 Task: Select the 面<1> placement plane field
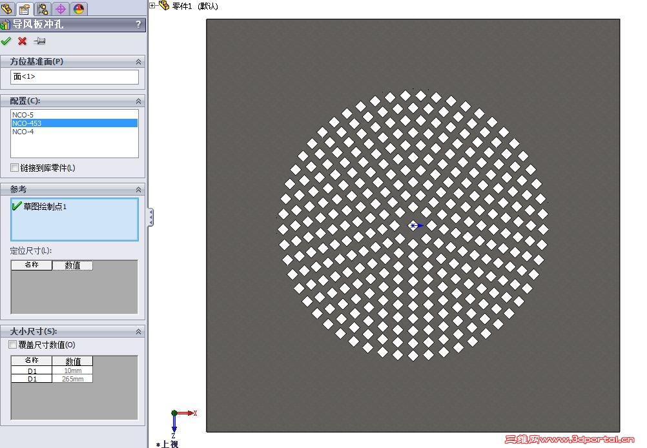(x=74, y=77)
